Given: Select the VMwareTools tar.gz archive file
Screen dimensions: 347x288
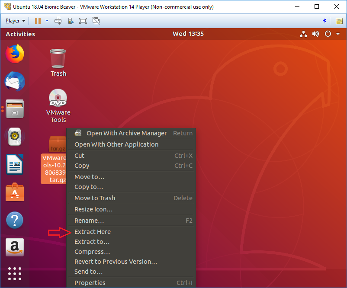Looking at the screenshot, I should tap(54, 160).
